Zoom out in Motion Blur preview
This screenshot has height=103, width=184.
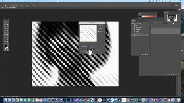[83, 43]
